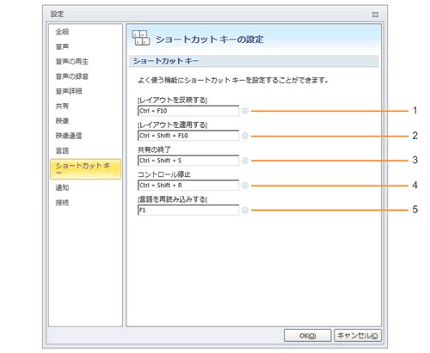Open 音声の再生 settings page
Image resolution: width=430 pixels, height=353 pixels.
[x=72, y=61]
